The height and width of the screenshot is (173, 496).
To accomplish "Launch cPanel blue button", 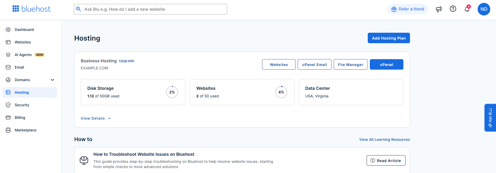I will pyautogui.click(x=387, y=64).
